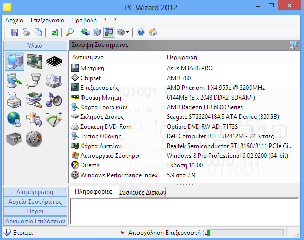Viewport: 304px width, 240px height.
Task: Open the dropdown arrow beside the camera icon
Action: (127, 32)
